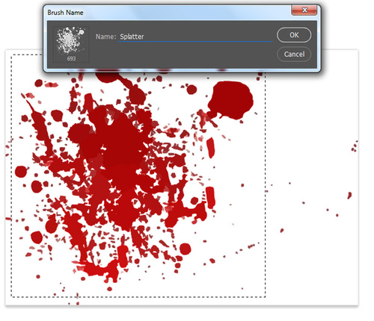Click the round drop below the right streaks
Image resolution: width=374 pixels, height=321 pixels.
(x=185, y=249)
